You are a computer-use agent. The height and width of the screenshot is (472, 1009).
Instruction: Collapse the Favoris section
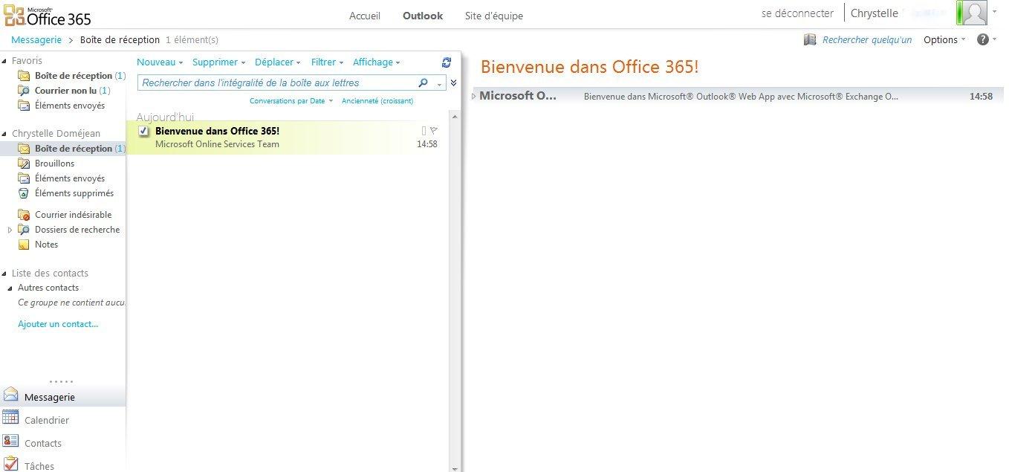tap(4, 61)
